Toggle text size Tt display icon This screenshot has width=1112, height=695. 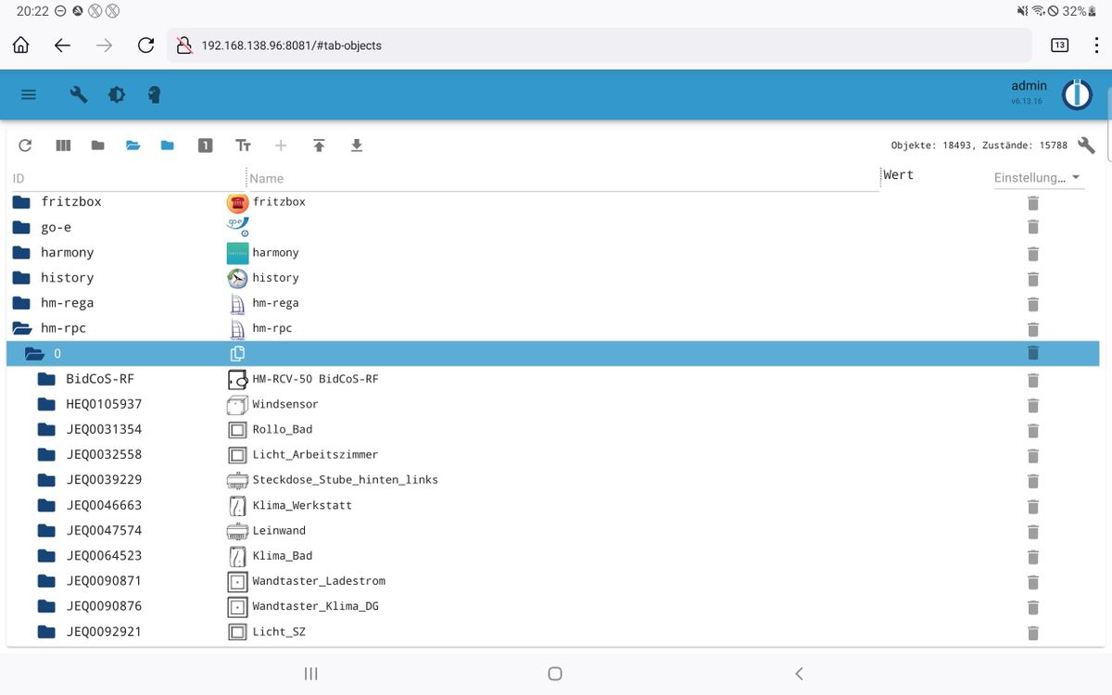(x=243, y=145)
